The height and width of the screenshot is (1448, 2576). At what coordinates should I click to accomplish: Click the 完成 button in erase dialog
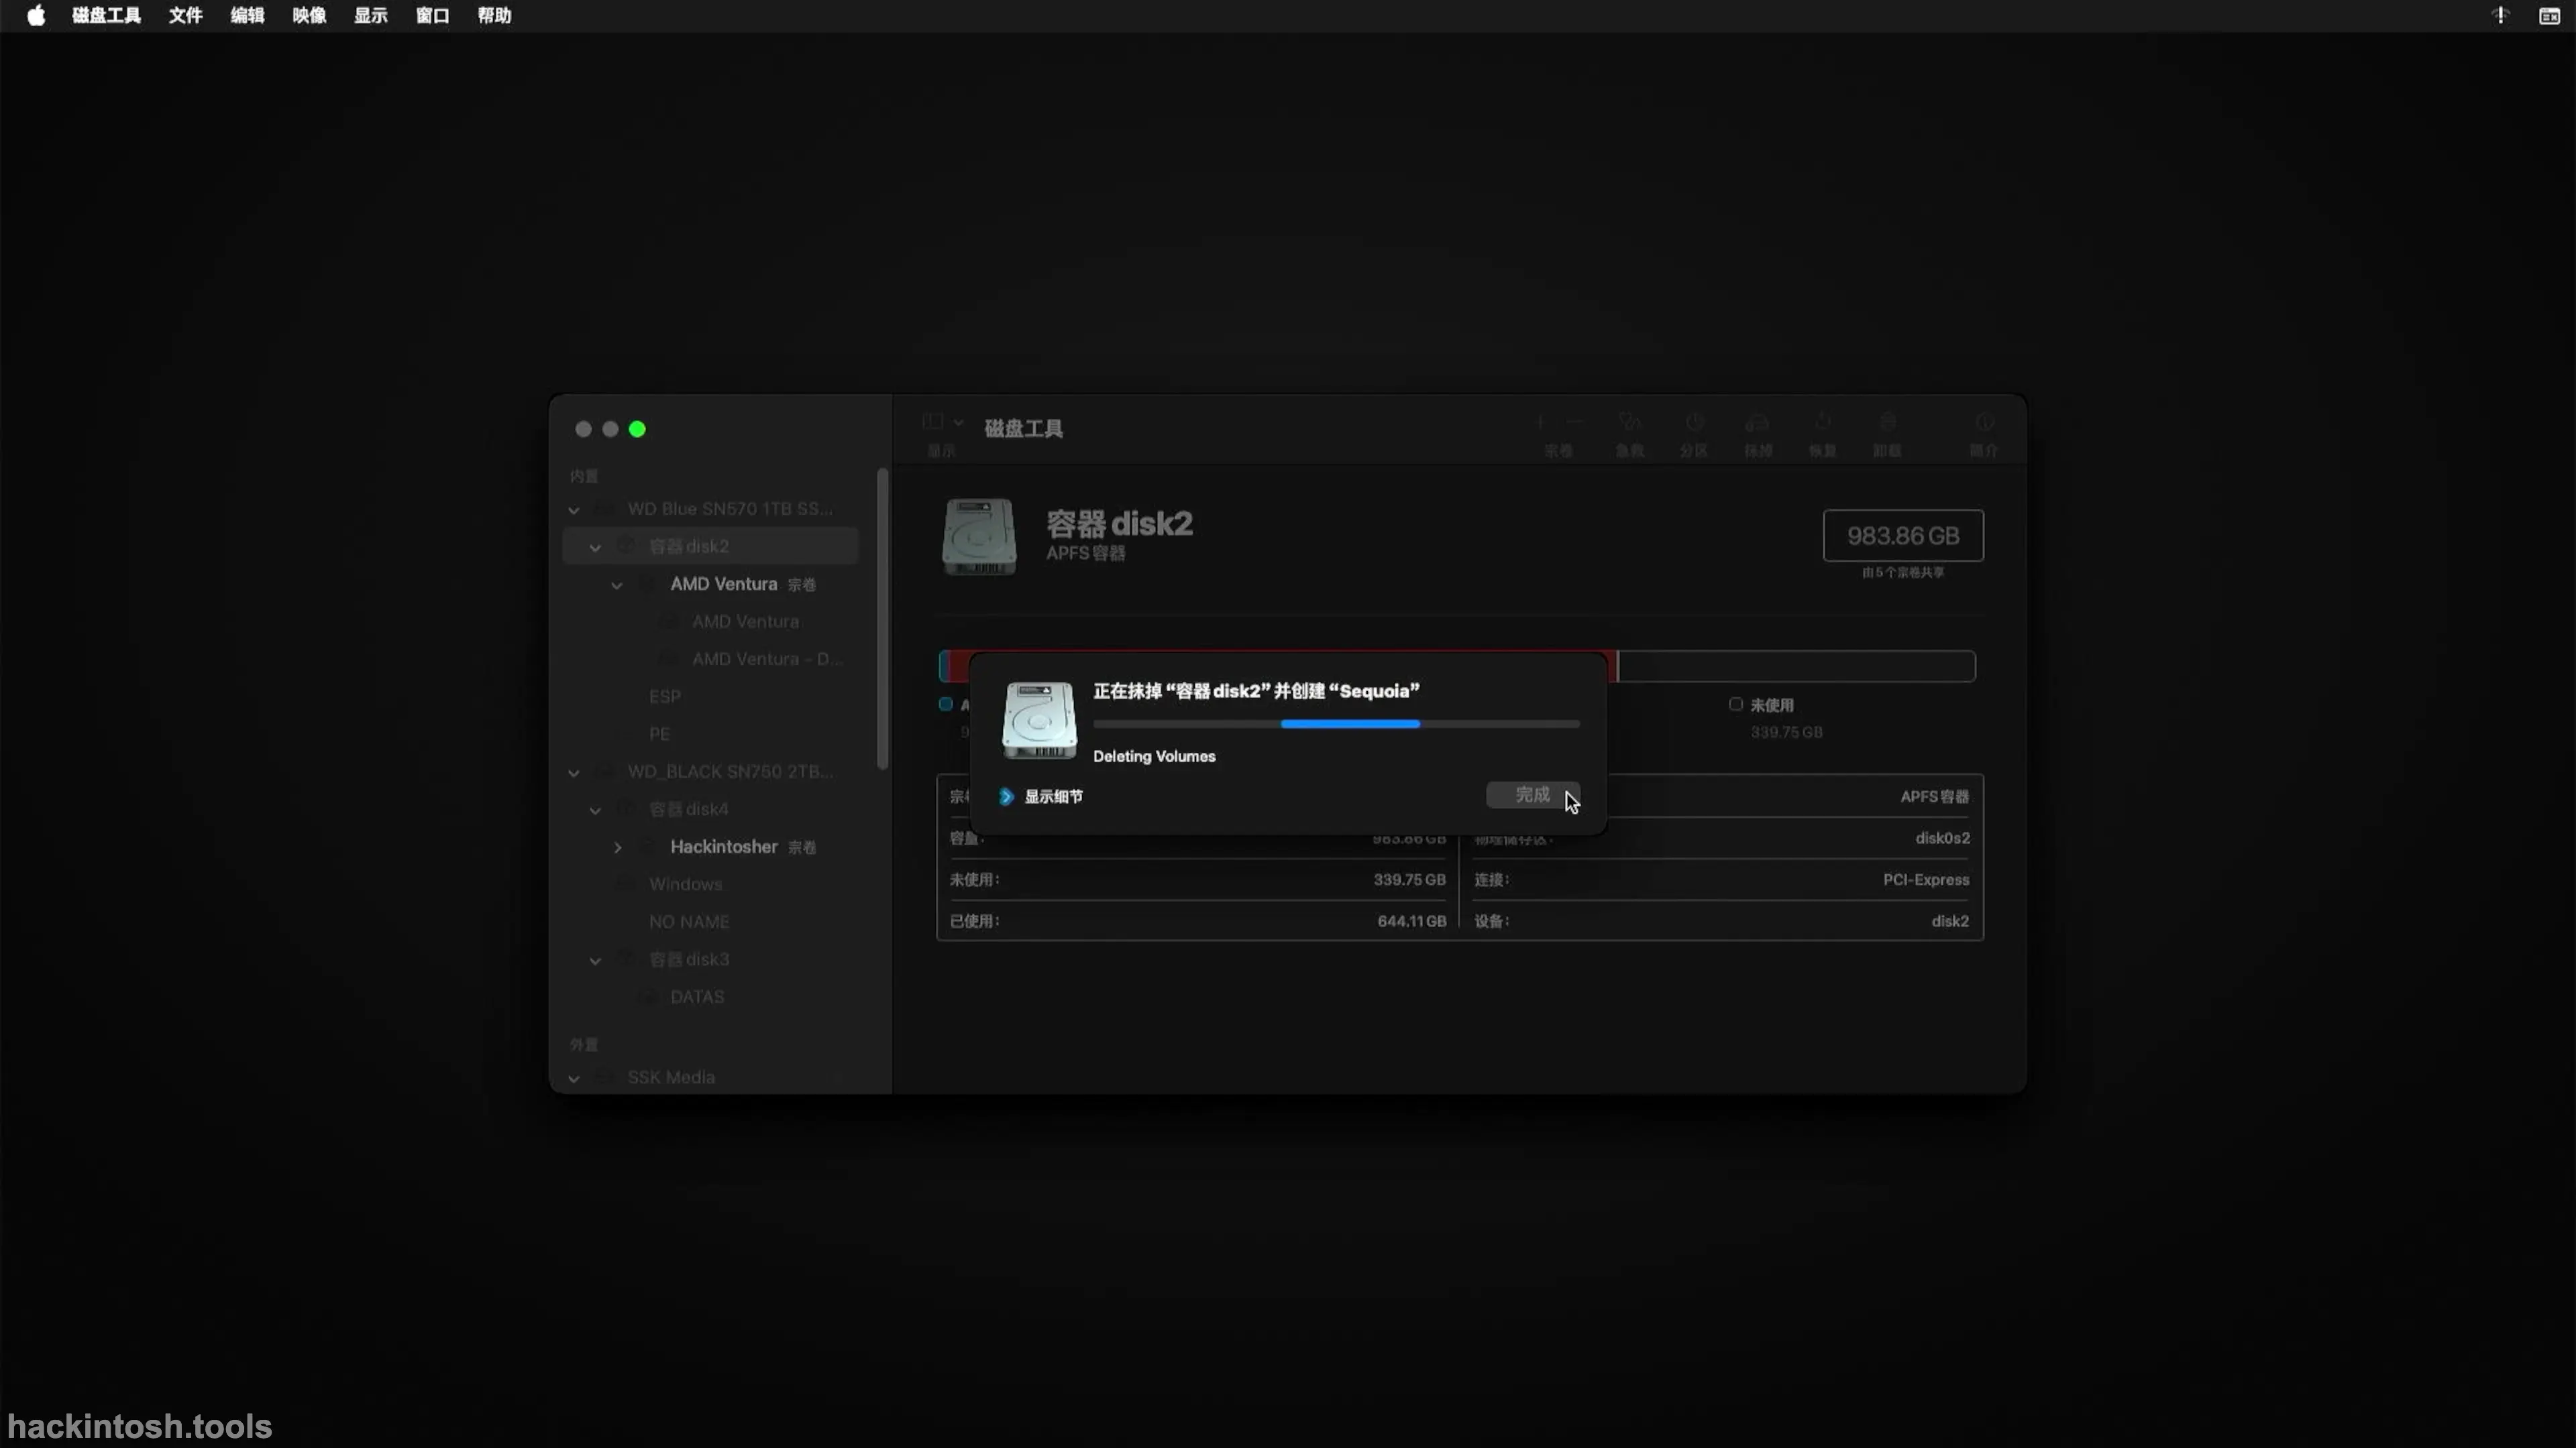(x=1532, y=794)
